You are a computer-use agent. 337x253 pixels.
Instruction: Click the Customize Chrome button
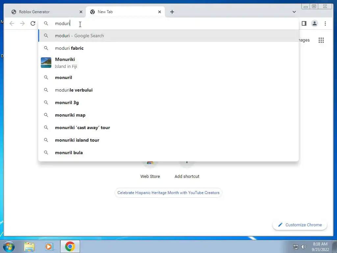(x=300, y=225)
